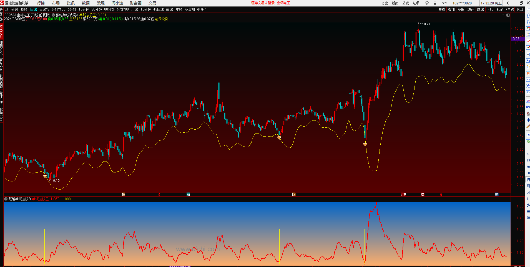Click account number 182****3828
530x267 pixels.
click(x=462, y=3)
